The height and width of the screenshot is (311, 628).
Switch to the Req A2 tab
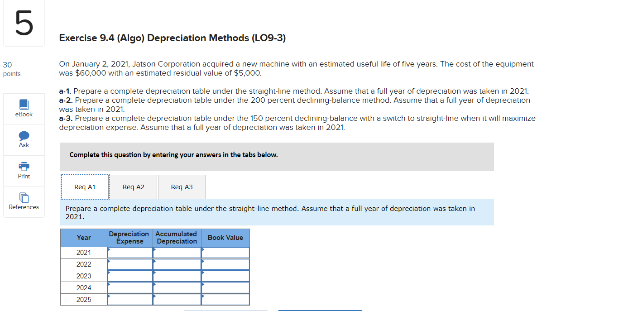(133, 187)
